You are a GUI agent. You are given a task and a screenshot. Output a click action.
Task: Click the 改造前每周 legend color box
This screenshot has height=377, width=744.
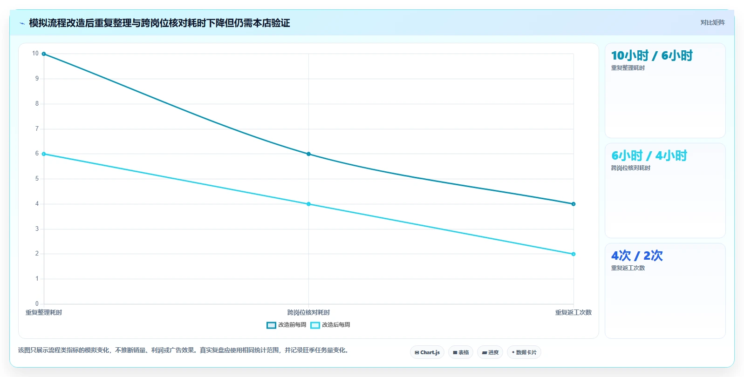271,325
